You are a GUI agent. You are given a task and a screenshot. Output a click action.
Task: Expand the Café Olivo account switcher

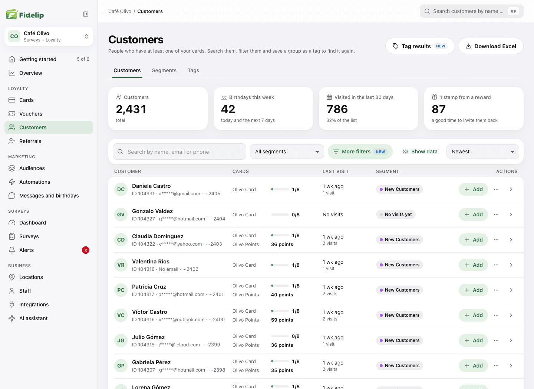click(x=49, y=36)
